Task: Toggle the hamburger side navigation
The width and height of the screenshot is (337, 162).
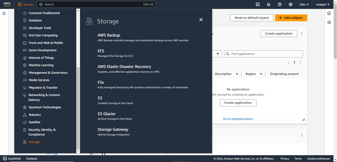Action: pyautogui.click(x=4, y=13)
